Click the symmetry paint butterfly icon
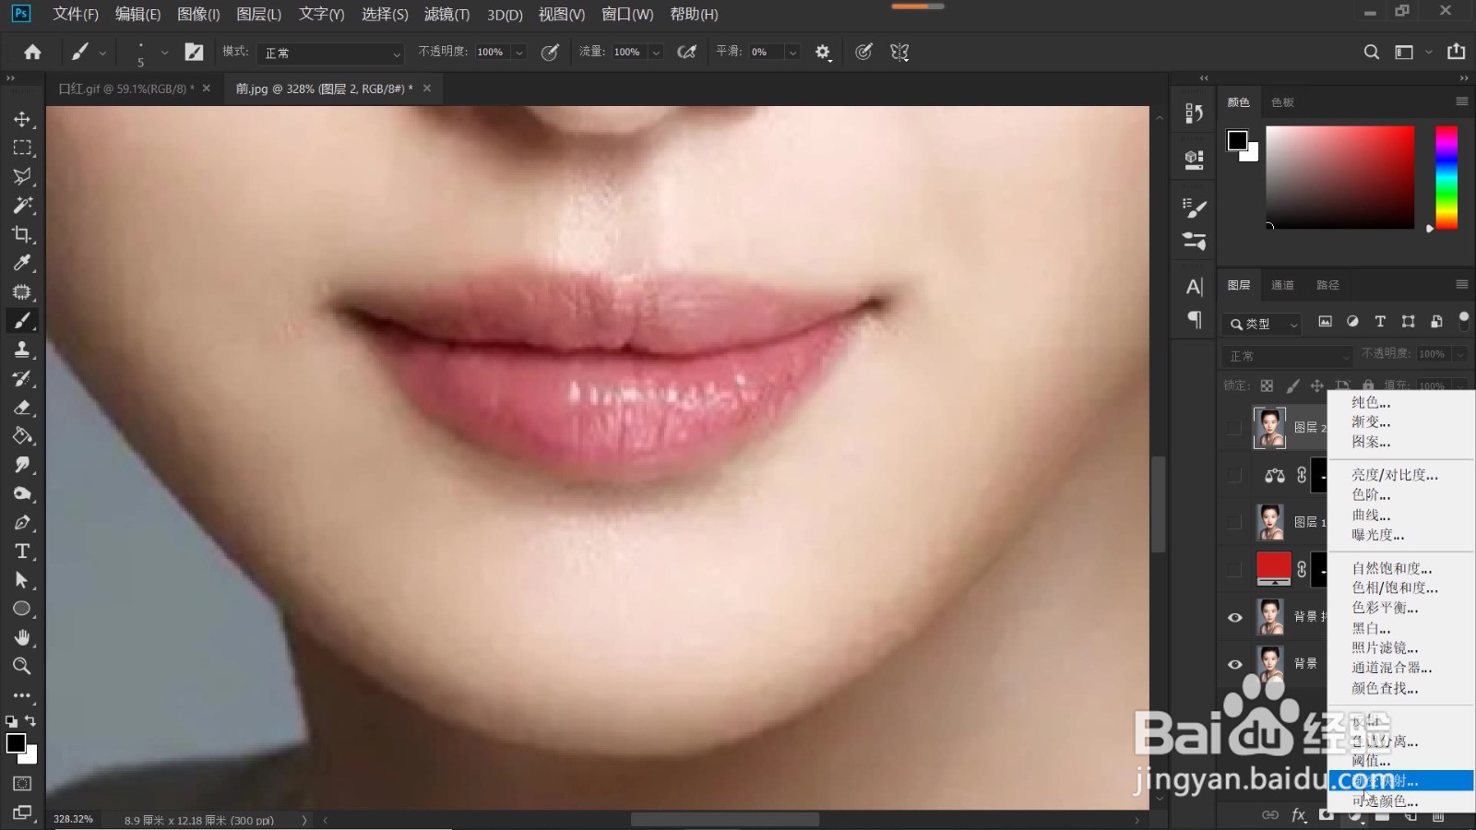This screenshot has width=1476, height=830. pyautogui.click(x=899, y=53)
